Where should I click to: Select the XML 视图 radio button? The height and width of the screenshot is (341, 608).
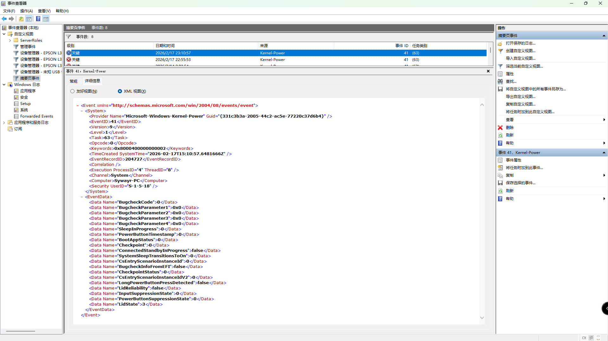pos(120,91)
